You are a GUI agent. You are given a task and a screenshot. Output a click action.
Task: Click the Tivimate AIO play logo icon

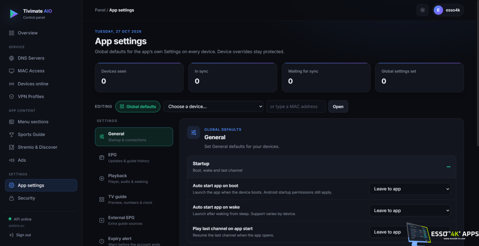[14, 14]
